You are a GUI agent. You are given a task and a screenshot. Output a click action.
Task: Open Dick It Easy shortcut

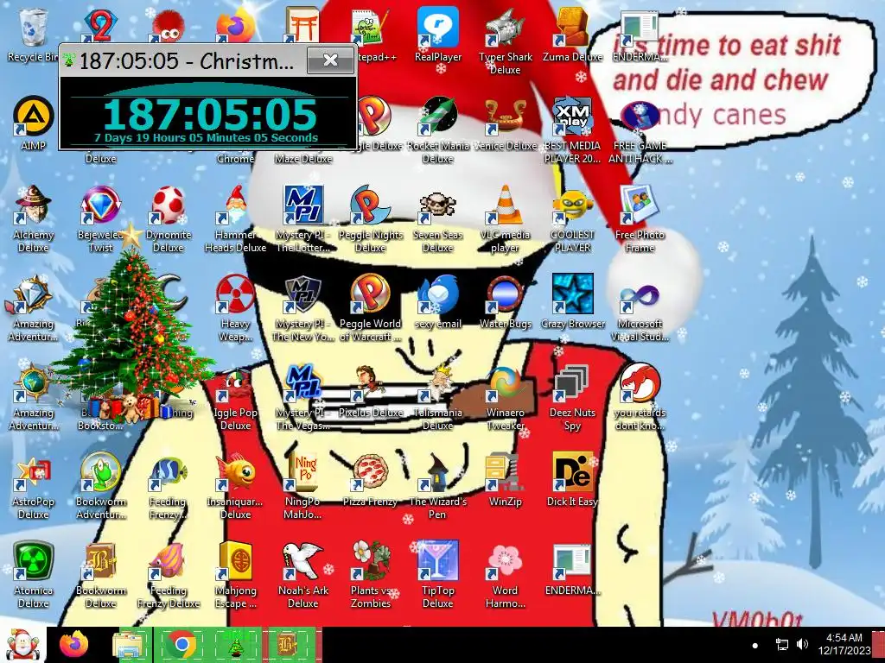(572, 480)
